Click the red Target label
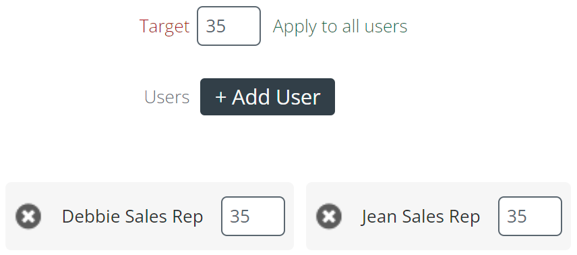This screenshot has height=255, width=577. point(164,26)
